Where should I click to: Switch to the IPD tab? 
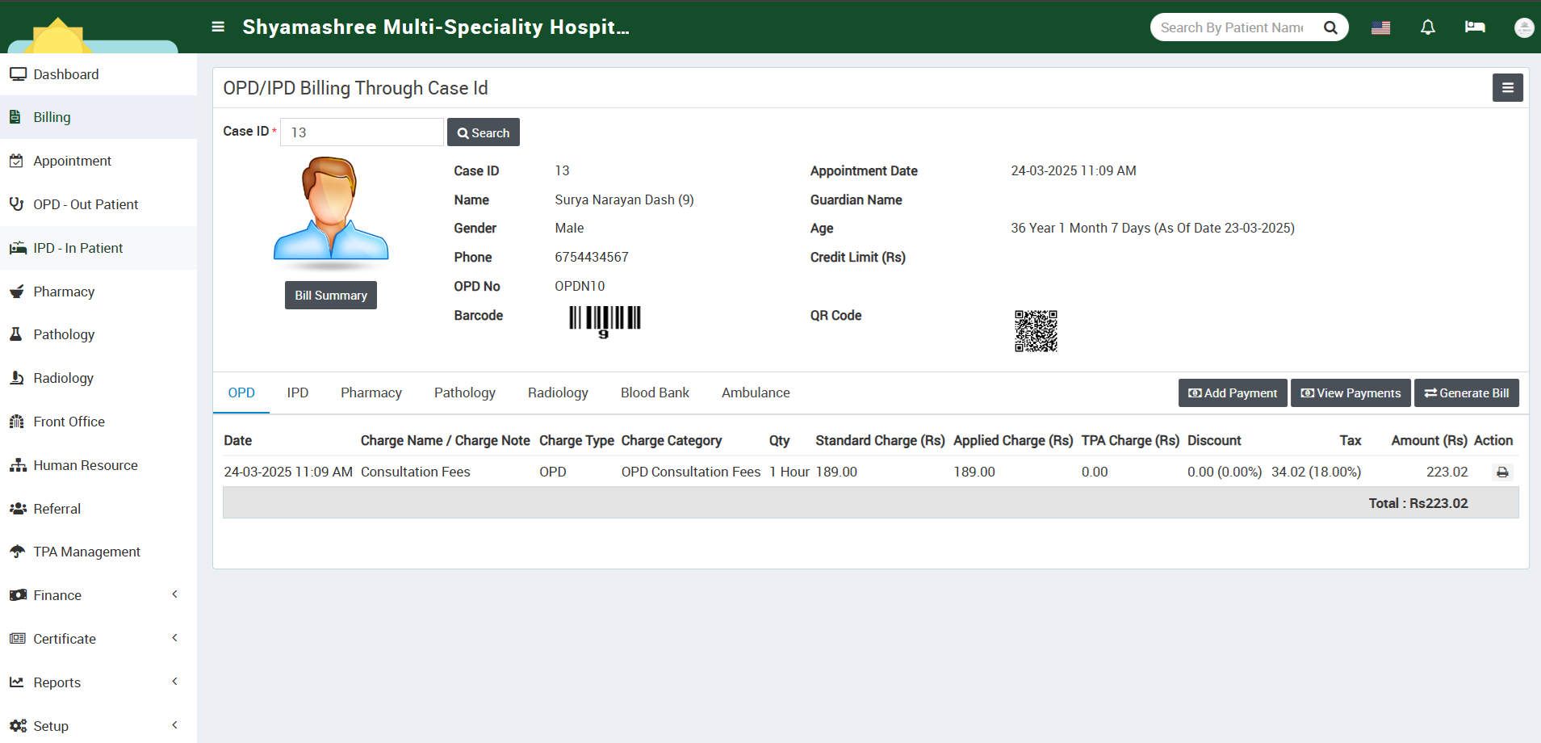[297, 392]
